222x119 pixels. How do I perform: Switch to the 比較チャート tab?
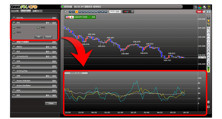(x=37, y=11)
